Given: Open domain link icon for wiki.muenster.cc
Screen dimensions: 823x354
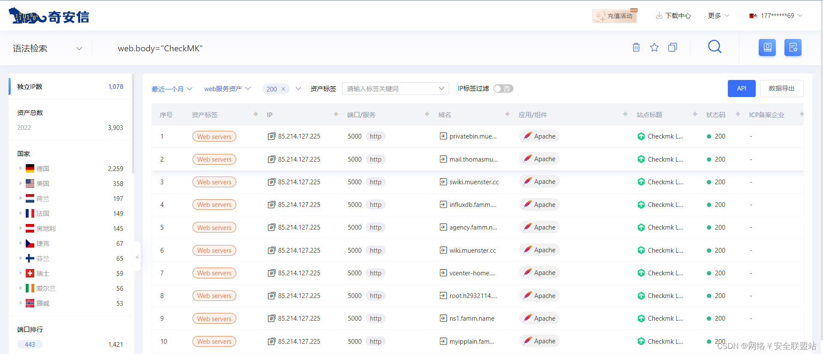Looking at the screenshot, I should click(x=443, y=250).
